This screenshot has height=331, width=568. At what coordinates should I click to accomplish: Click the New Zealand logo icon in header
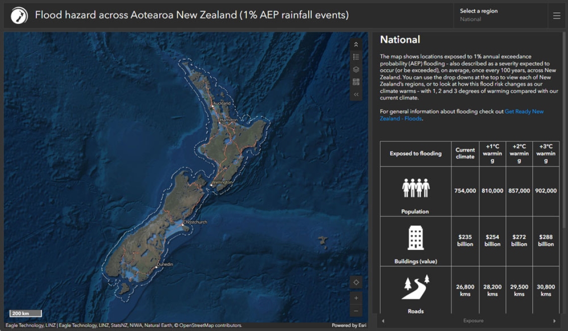coord(19,15)
